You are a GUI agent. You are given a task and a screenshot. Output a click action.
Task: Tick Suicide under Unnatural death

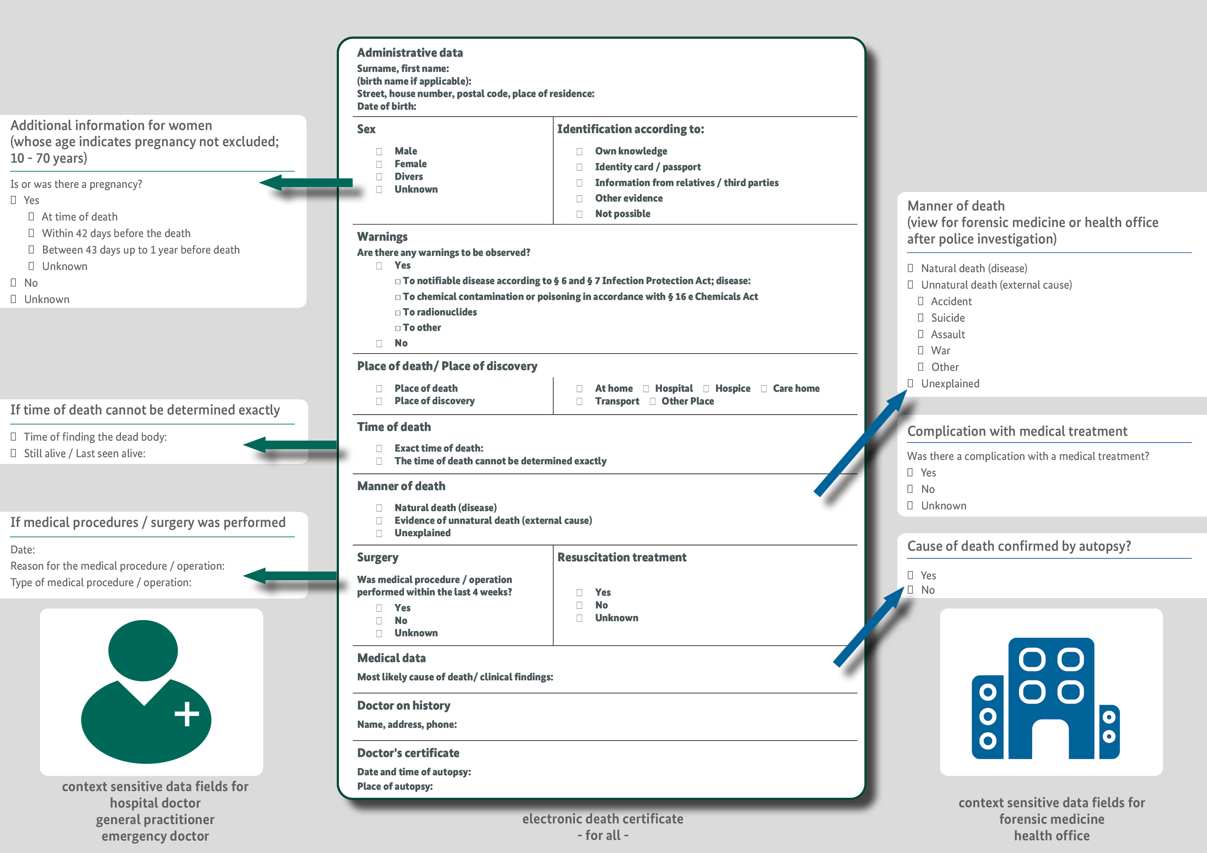click(920, 318)
